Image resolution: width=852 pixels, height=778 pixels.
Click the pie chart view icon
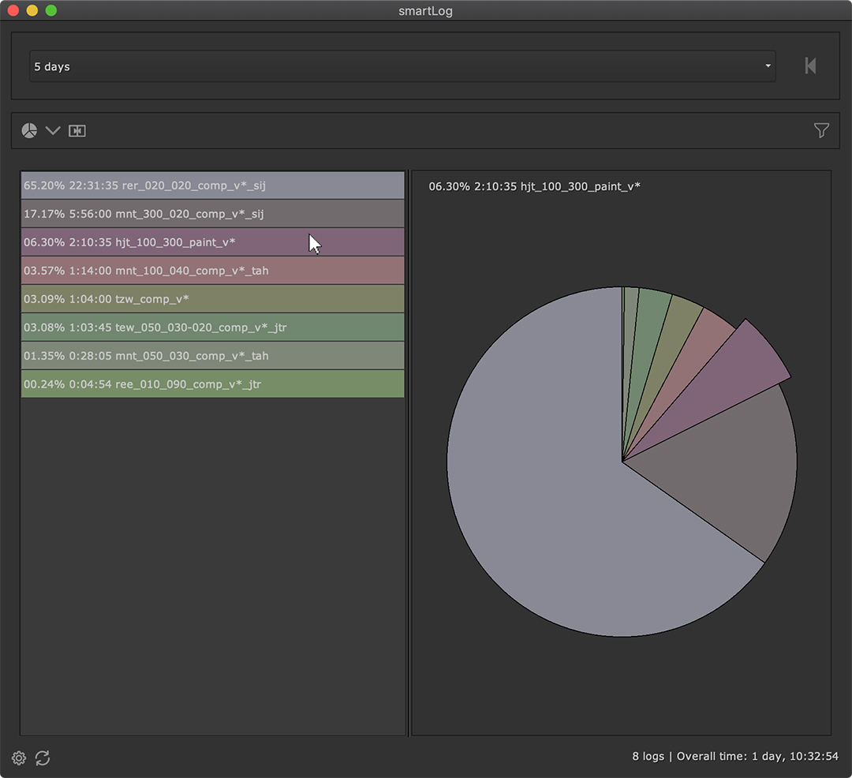tap(29, 130)
